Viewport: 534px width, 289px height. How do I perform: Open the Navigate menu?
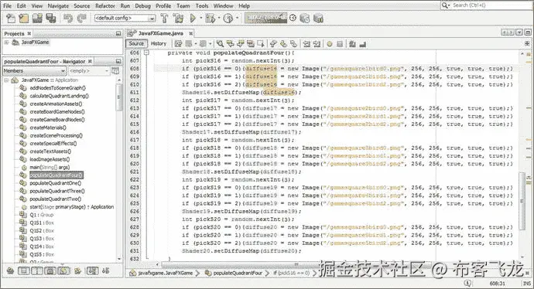pyautogui.click(x=58, y=5)
